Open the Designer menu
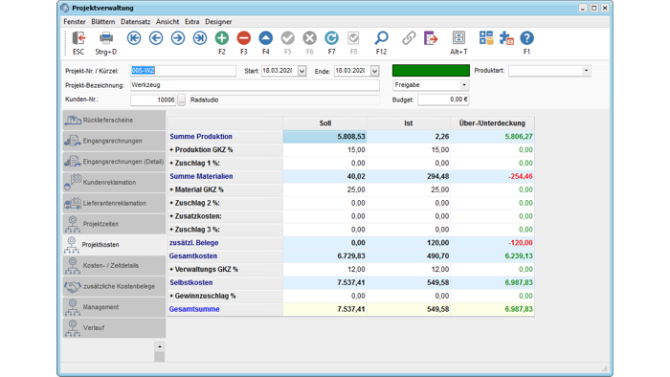The image size is (670, 377). [x=218, y=22]
